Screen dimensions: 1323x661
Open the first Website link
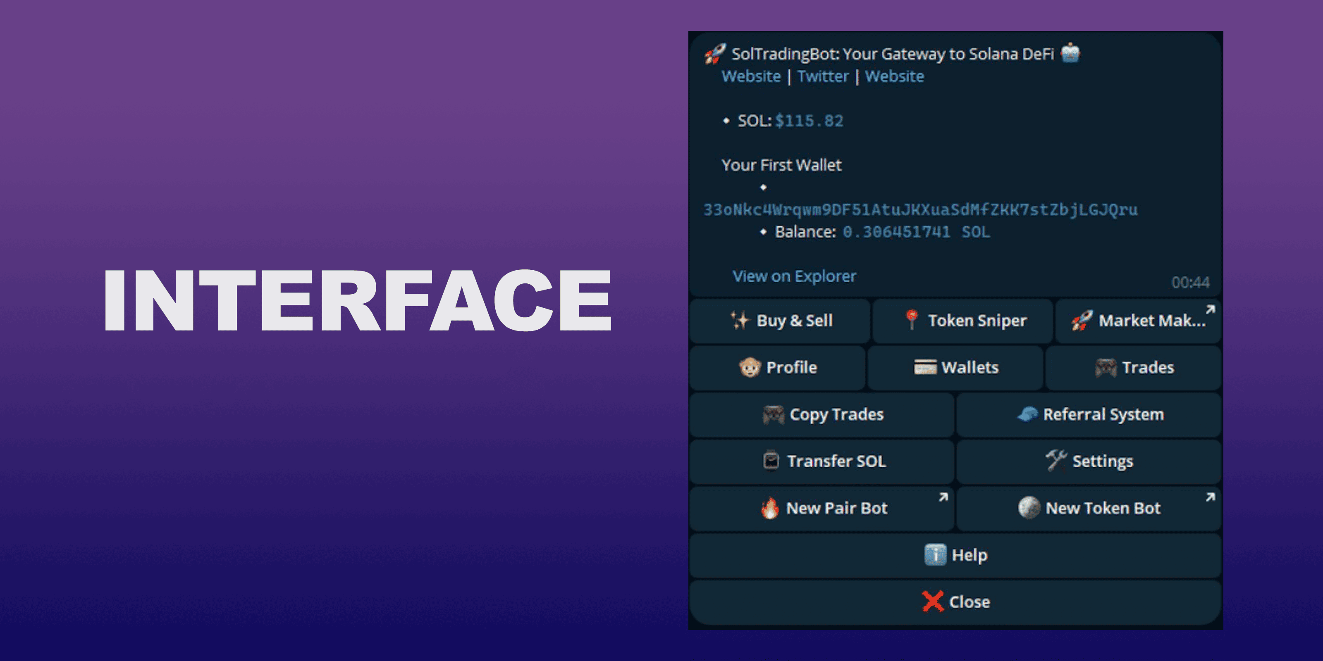(751, 76)
